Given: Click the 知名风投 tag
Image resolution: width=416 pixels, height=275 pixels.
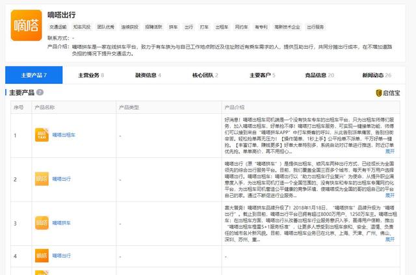Looking at the screenshot, I should coord(82,27).
